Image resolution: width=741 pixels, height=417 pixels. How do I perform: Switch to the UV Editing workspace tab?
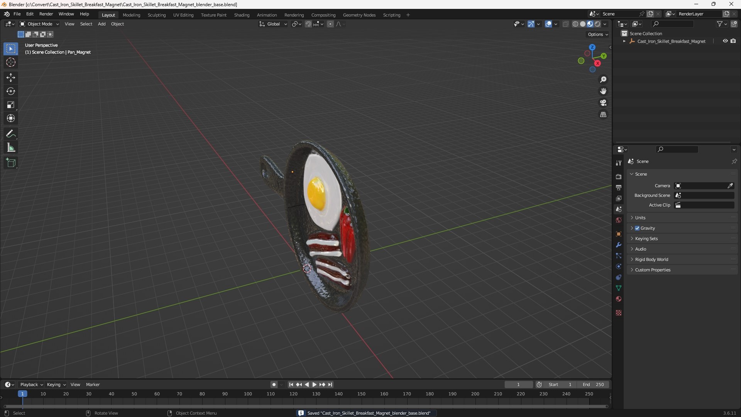pos(183,15)
